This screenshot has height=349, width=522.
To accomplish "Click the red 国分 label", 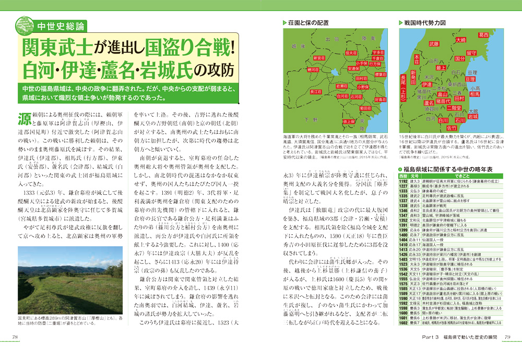I will pyautogui.click(x=460, y=59).
